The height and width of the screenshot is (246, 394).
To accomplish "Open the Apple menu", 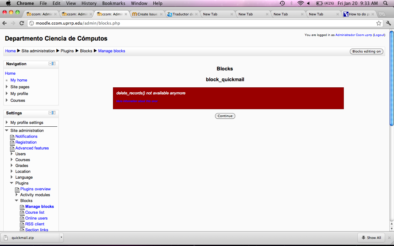I will [8, 3].
